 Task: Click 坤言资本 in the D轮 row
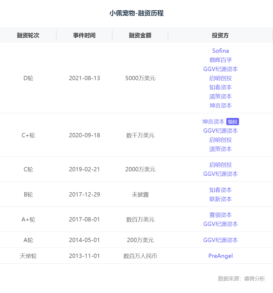[220, 106]
